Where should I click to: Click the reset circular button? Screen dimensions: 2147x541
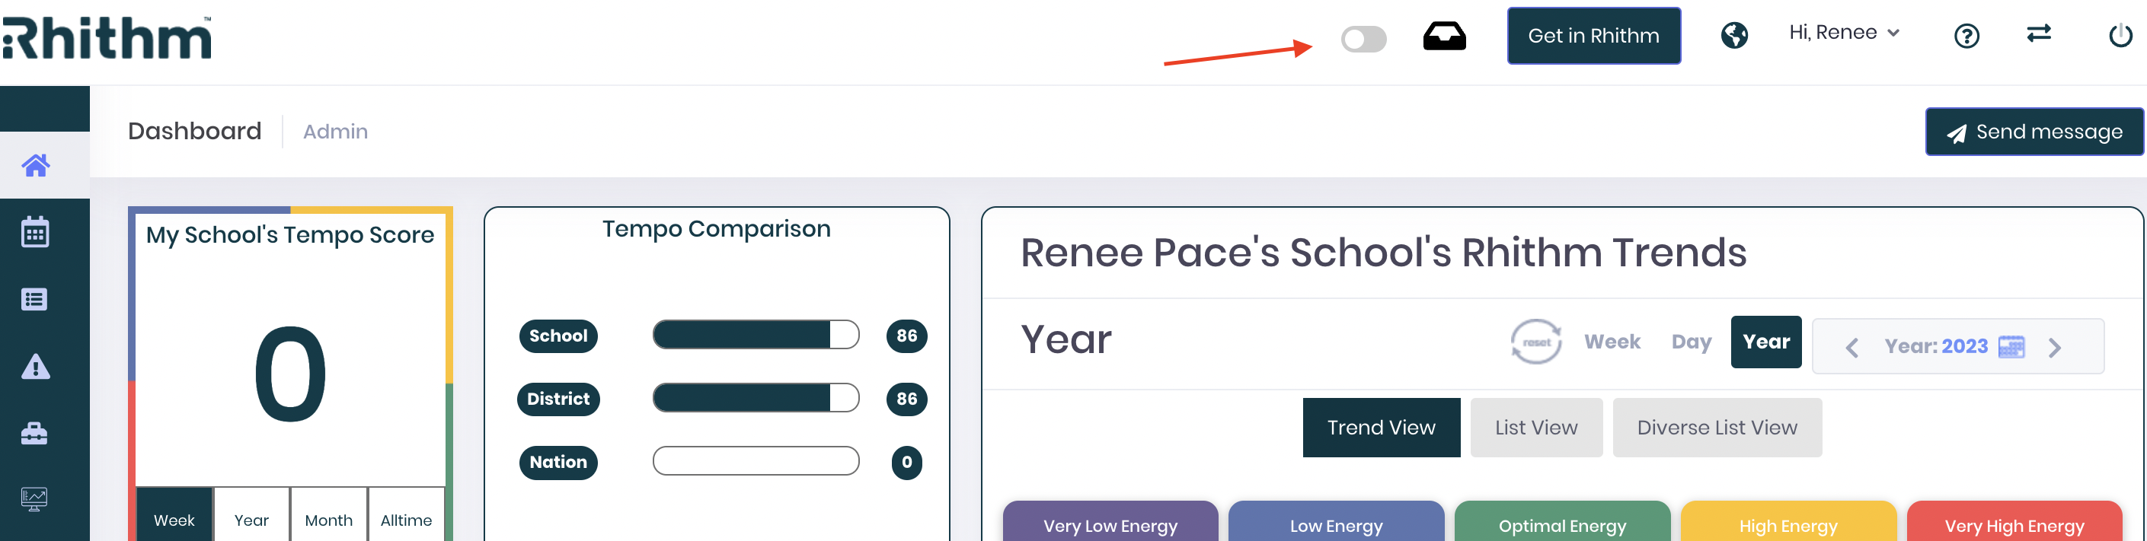point(1536,342)
